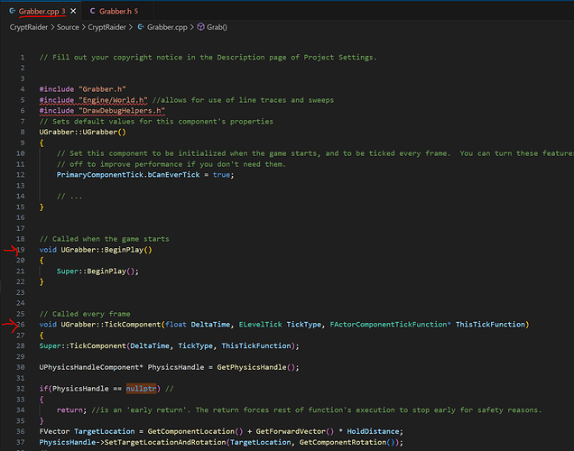Click line number 12 in gutter

(21, 175)
